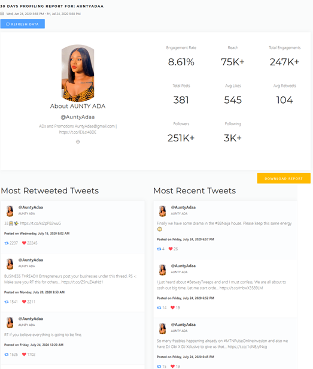Click the 247K+ Total Engagements value
The image size is (313, 369).
[284, 62]
